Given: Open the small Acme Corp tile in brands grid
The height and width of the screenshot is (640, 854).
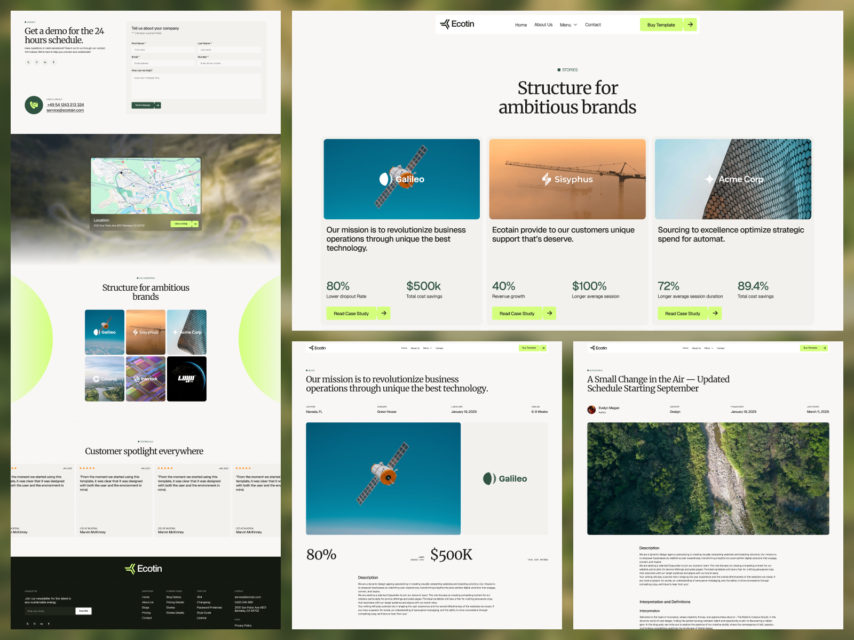Looking at the screenshot, I should click(x=187, y=332).
